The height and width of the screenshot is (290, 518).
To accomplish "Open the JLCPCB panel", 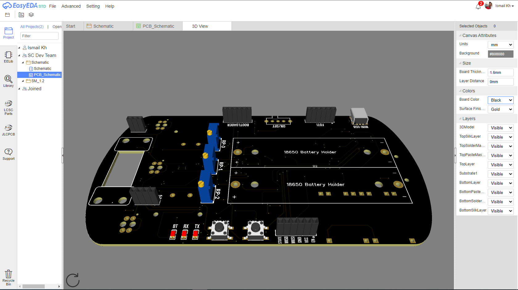I will pos(8,129).
